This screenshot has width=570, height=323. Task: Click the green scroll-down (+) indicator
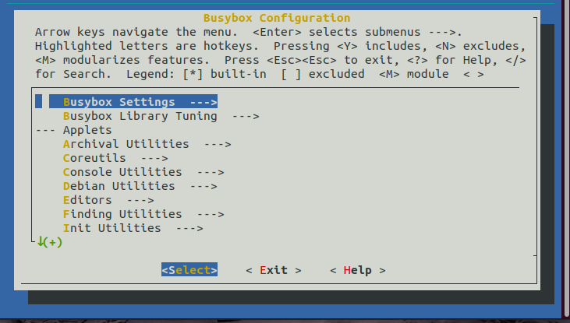49,242
